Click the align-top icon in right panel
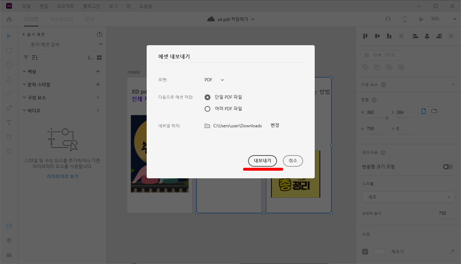461x264 pixels. coord(365,36)
